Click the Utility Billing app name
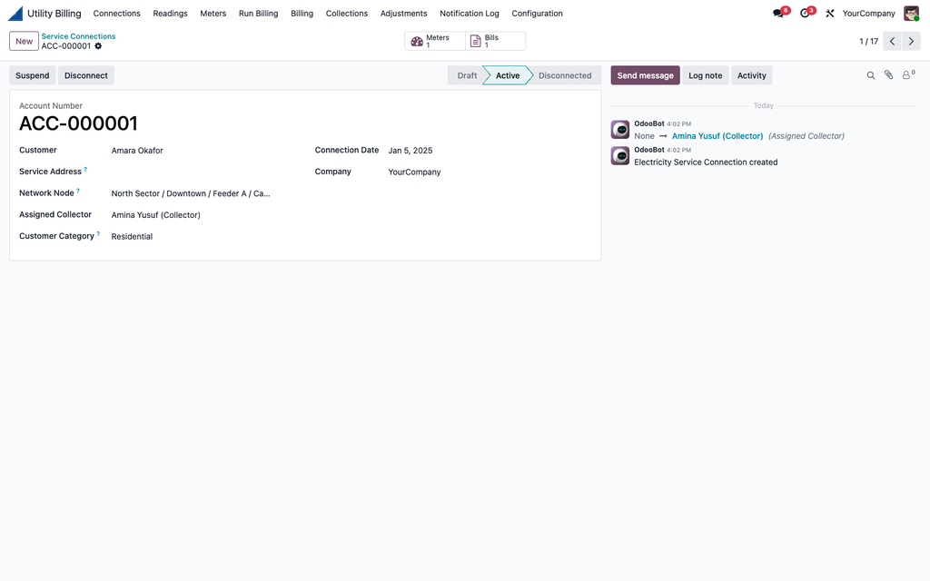The image size is (930, 581). 54,13
